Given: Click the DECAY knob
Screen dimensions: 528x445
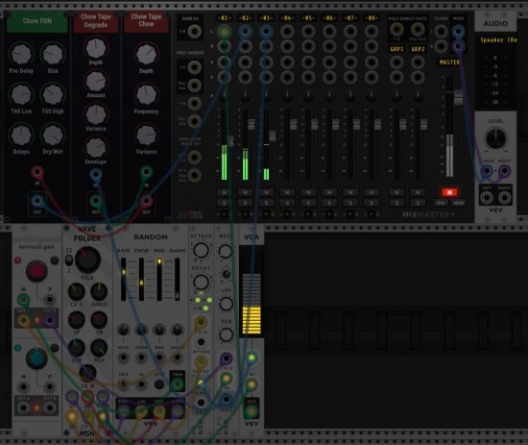Looking at the screenshot, I should 201,283.
